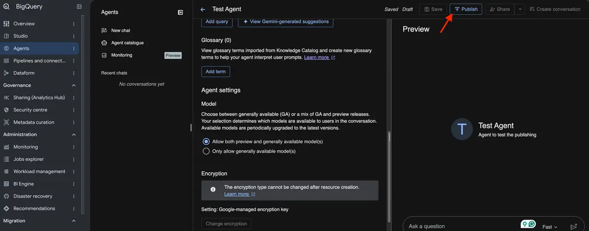Collapse the Governance section

pyautogui.click(x=74, y=85)
